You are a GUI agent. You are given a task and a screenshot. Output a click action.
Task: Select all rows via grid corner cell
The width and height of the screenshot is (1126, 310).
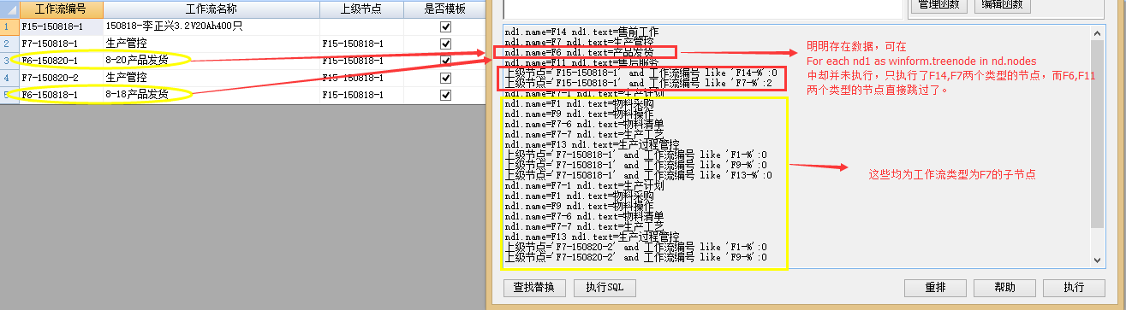pos(9,9)
